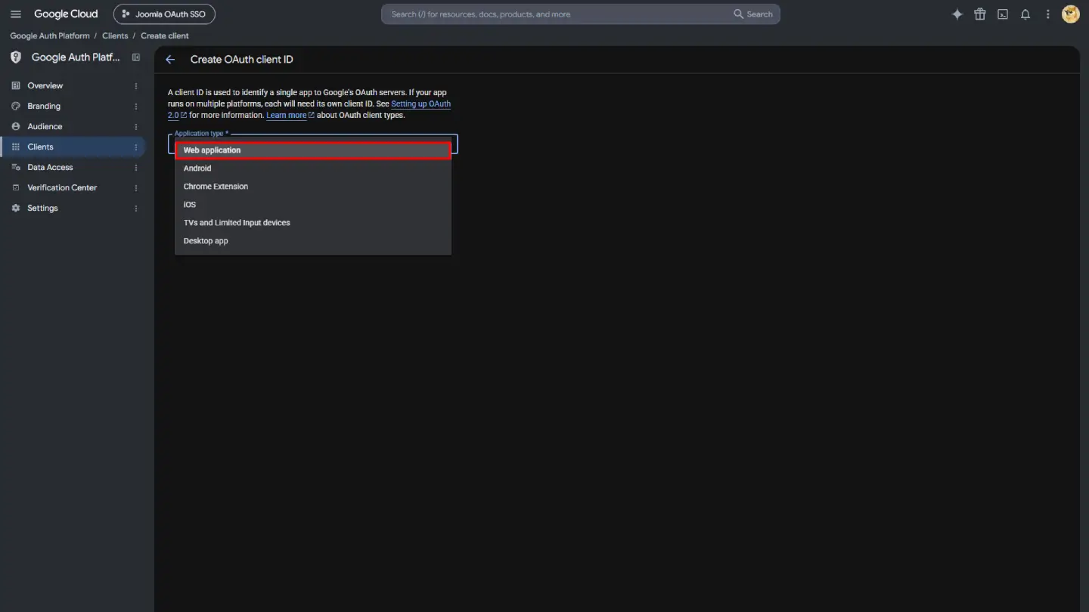The image size is (1089, 612).
Task: Open the Settings row's three-dot menu
Action: click(x=136, y=209)
